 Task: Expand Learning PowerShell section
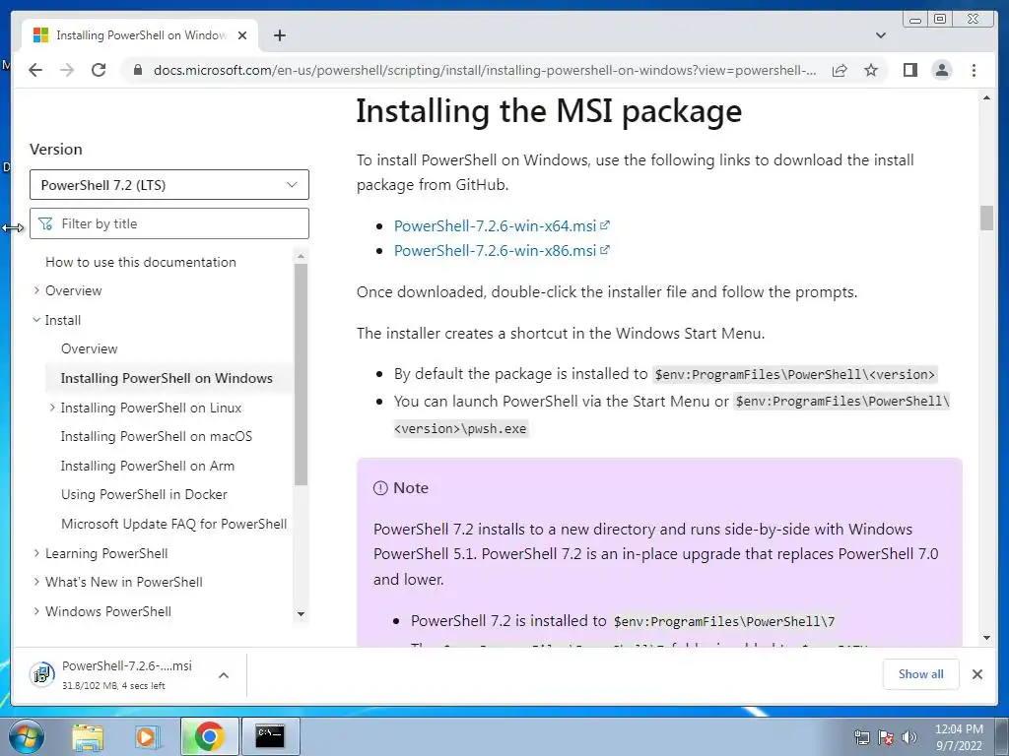(x=36, y=553)
